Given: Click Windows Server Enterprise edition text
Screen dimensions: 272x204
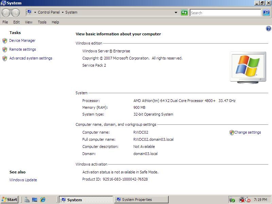Looking at the screenshot, I should point(106,51).
